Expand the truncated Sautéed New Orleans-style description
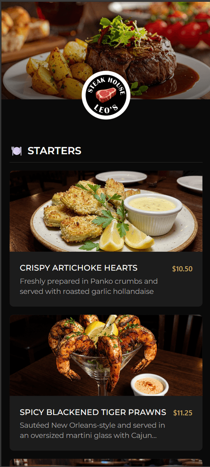The image size is (210, 467). (92, 430)
